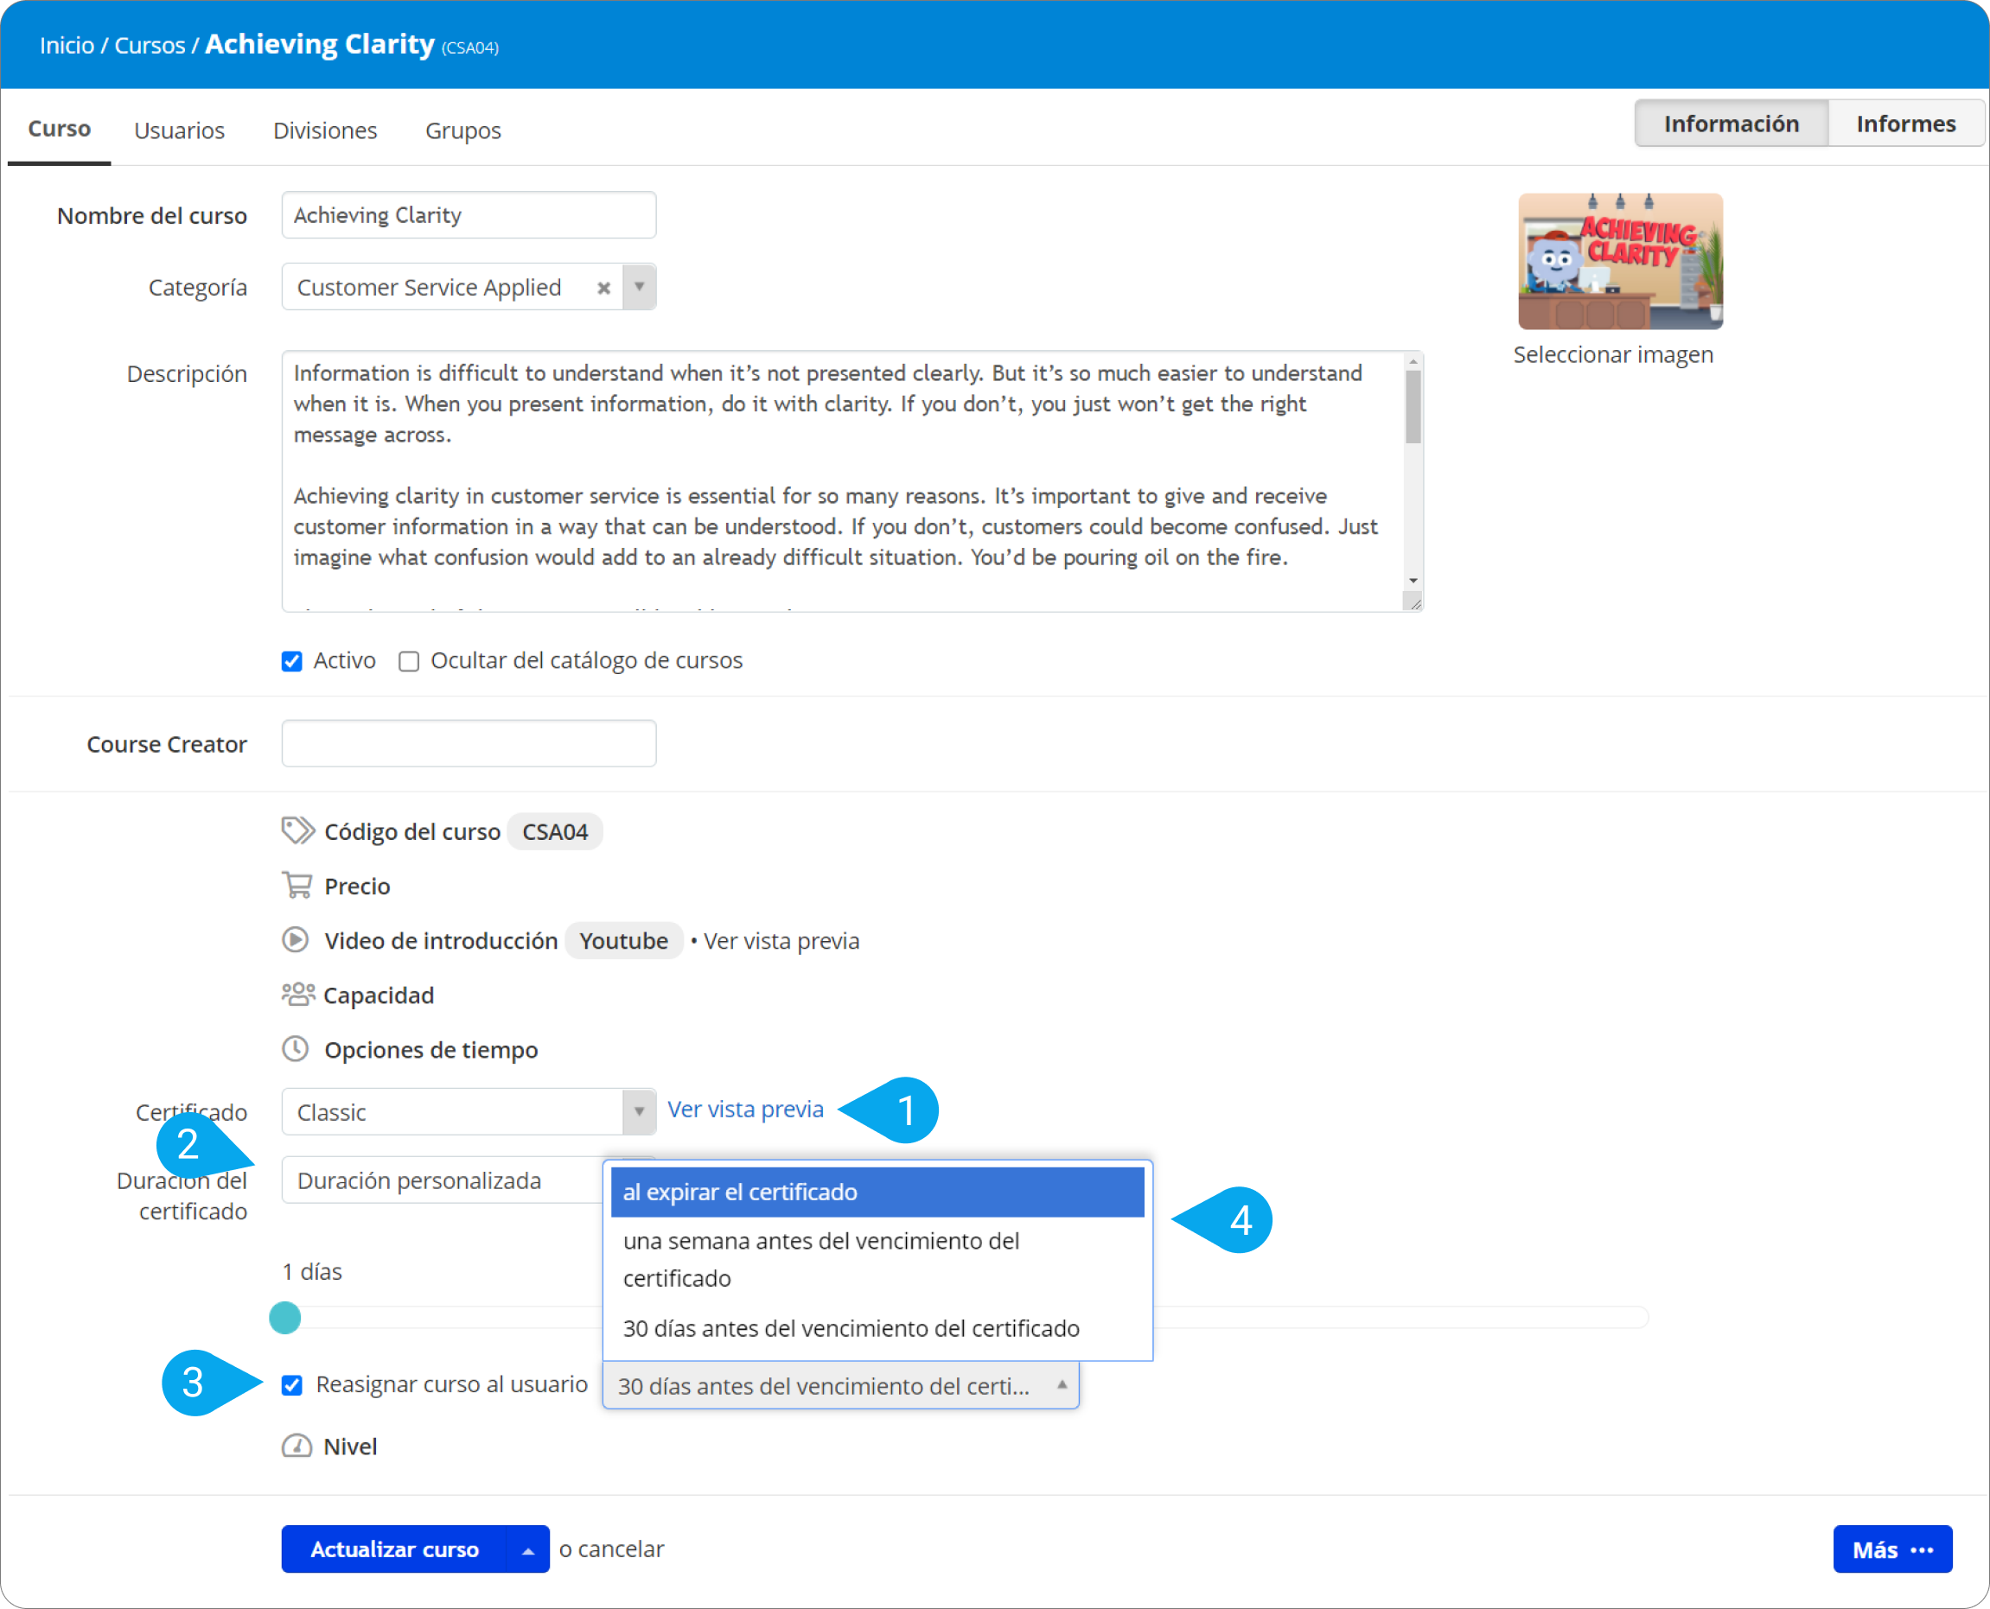This screenshot has height=1609, width=1990.
Task: Select una semana antes del vencimiento option
Action: click(x=877, y=1260)
